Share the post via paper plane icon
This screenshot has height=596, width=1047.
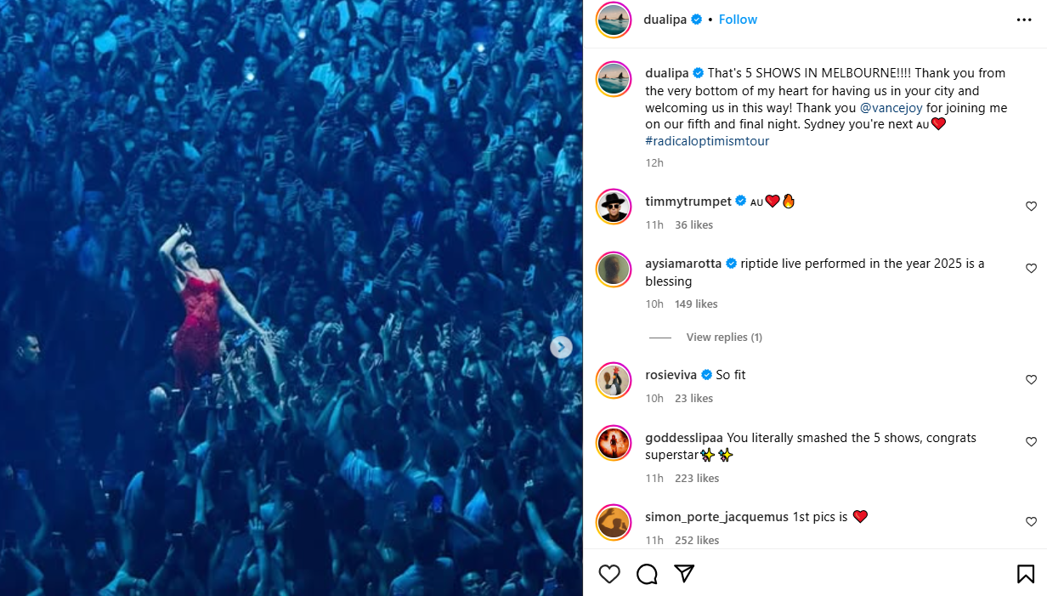pos(684,574)
